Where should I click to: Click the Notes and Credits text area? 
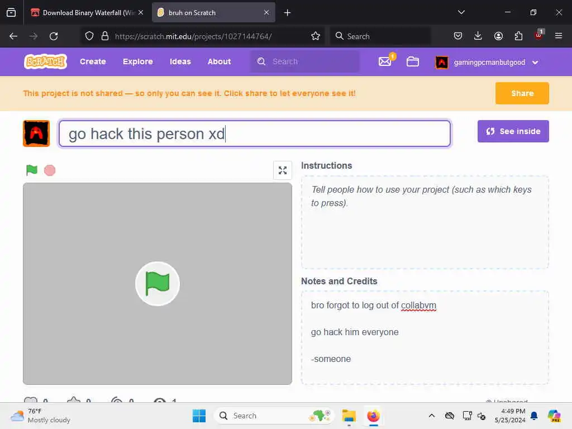[425, 337]
